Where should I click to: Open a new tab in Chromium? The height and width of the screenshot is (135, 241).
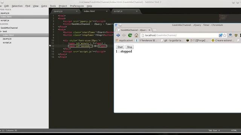pos(155,30)
